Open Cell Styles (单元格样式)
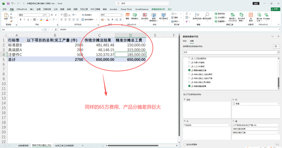 coord(163,17)
